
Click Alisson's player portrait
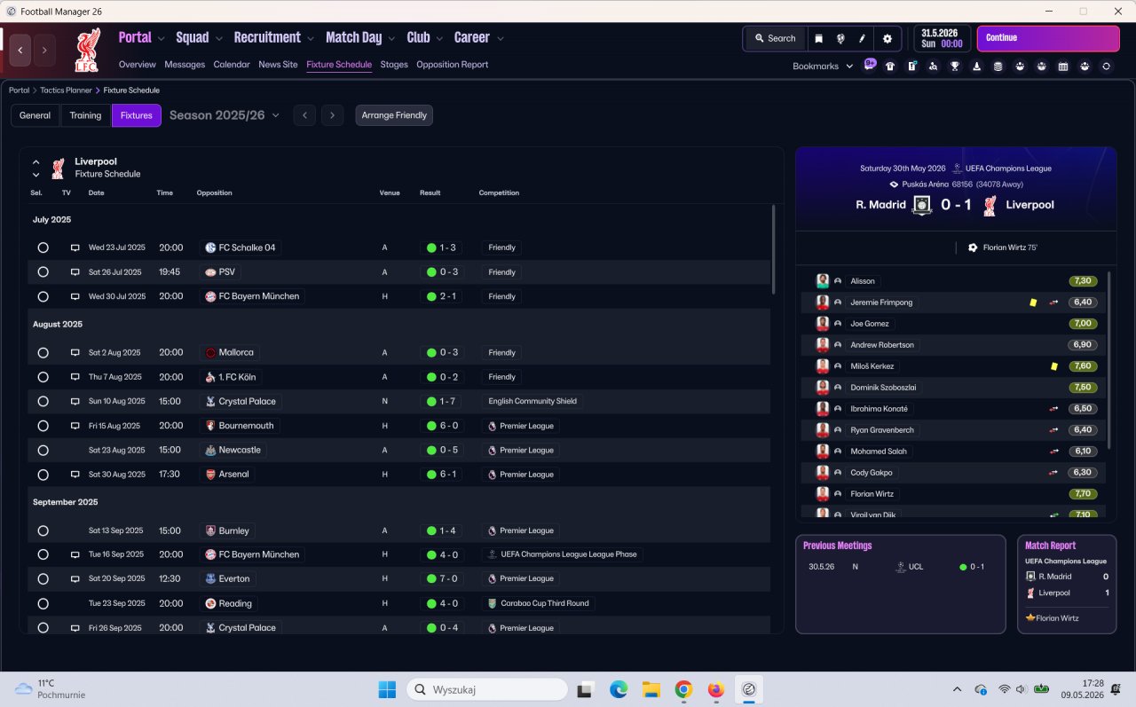point(823,281)
